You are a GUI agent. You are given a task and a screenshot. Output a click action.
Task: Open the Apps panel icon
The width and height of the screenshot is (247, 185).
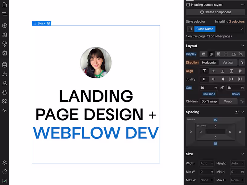(x=4, y=101)
